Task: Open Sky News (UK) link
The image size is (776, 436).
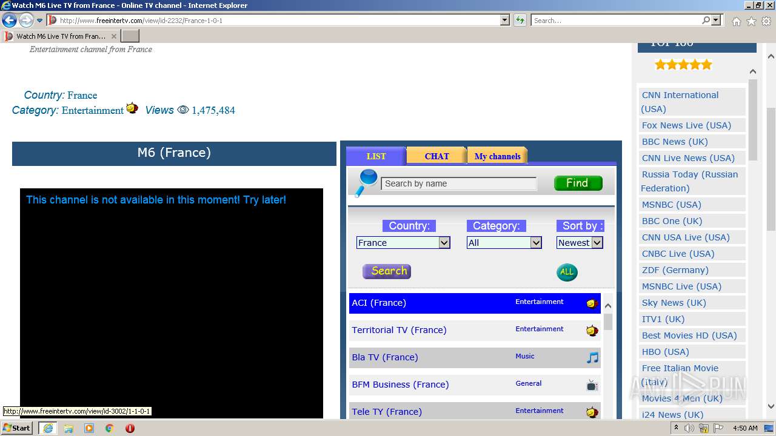Action: [674, 303]
